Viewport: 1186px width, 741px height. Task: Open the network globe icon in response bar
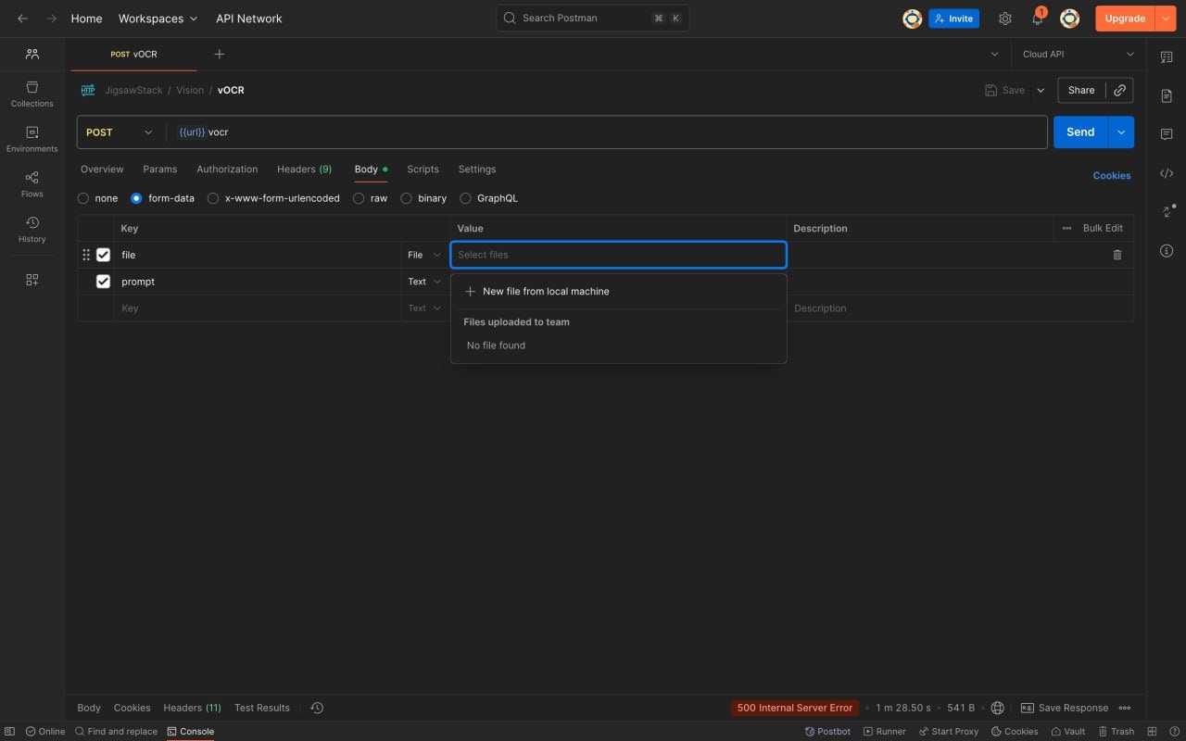click(997, 708)
